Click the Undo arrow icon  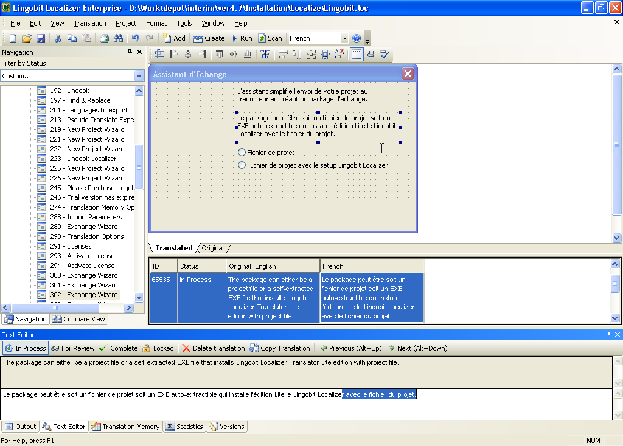click(x=136, y=38)
